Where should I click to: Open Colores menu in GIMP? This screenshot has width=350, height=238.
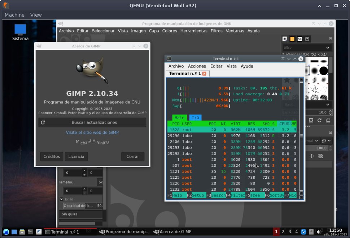coord(170,31)
